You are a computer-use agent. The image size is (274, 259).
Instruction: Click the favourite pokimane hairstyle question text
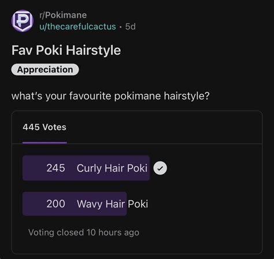[x=110, y=96]
